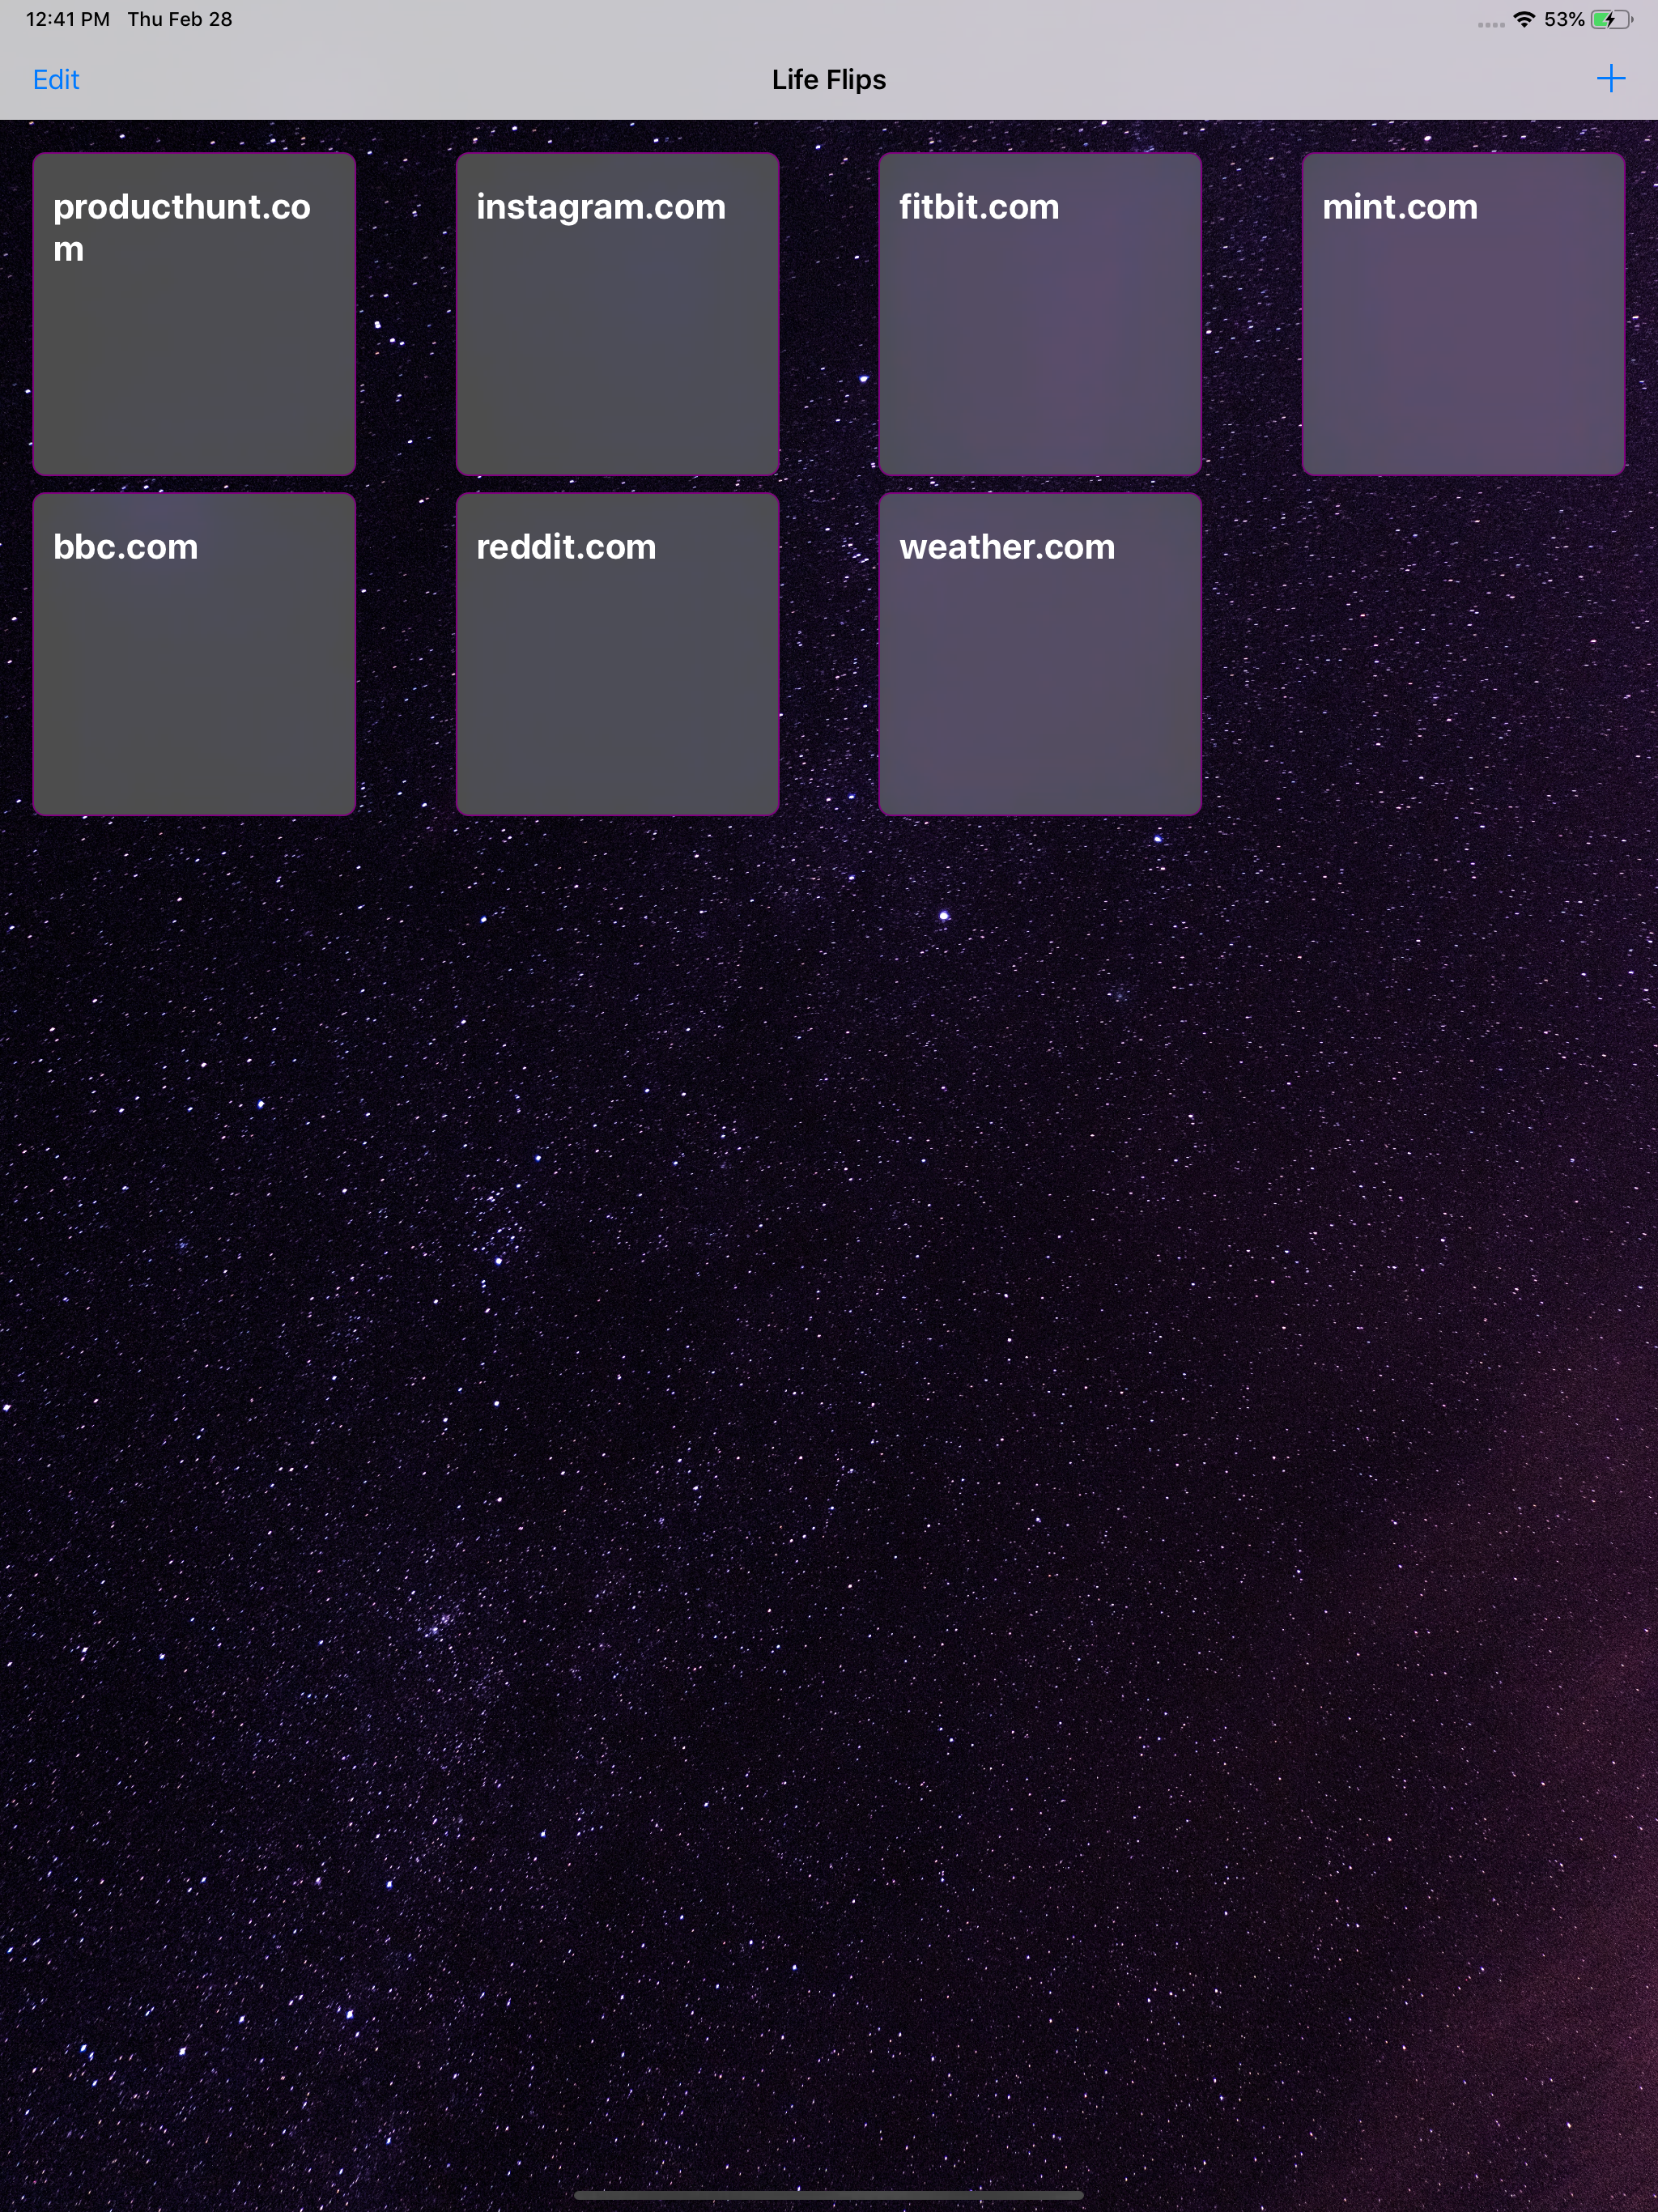Click the weather.com title text
Viewport: 1658px width, 2212px height.
[1006, 547]
